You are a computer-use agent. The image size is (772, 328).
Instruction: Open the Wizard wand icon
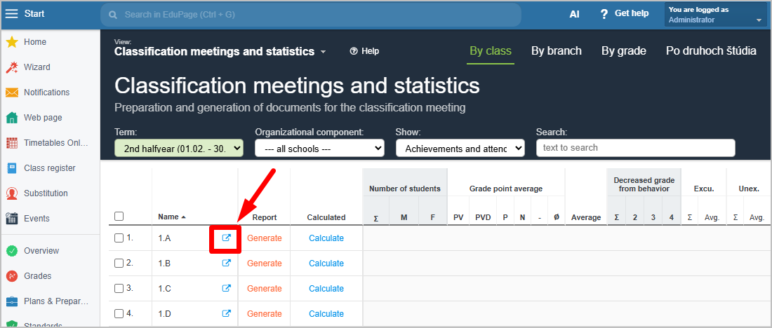pos(12,67)
